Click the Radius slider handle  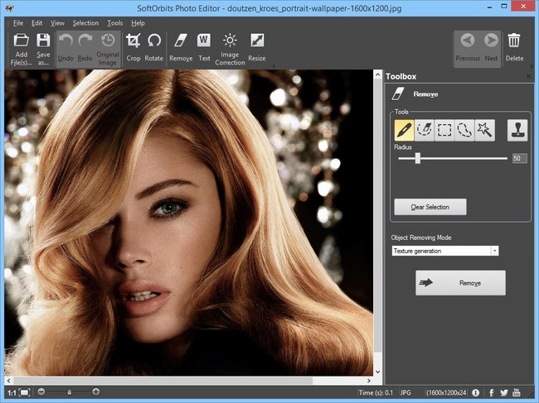point(417,158)
